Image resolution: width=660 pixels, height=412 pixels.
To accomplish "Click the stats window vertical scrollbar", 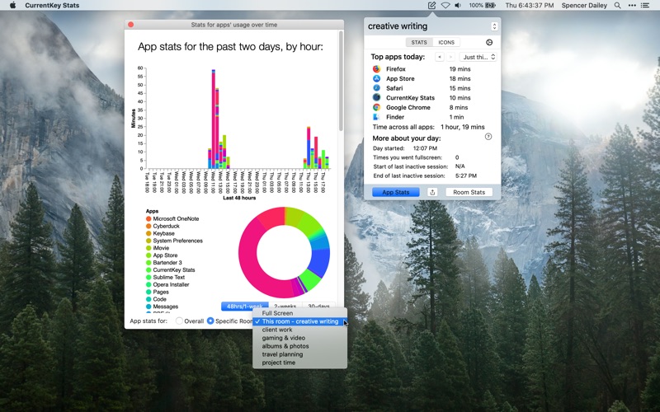I will coord(341,81).
